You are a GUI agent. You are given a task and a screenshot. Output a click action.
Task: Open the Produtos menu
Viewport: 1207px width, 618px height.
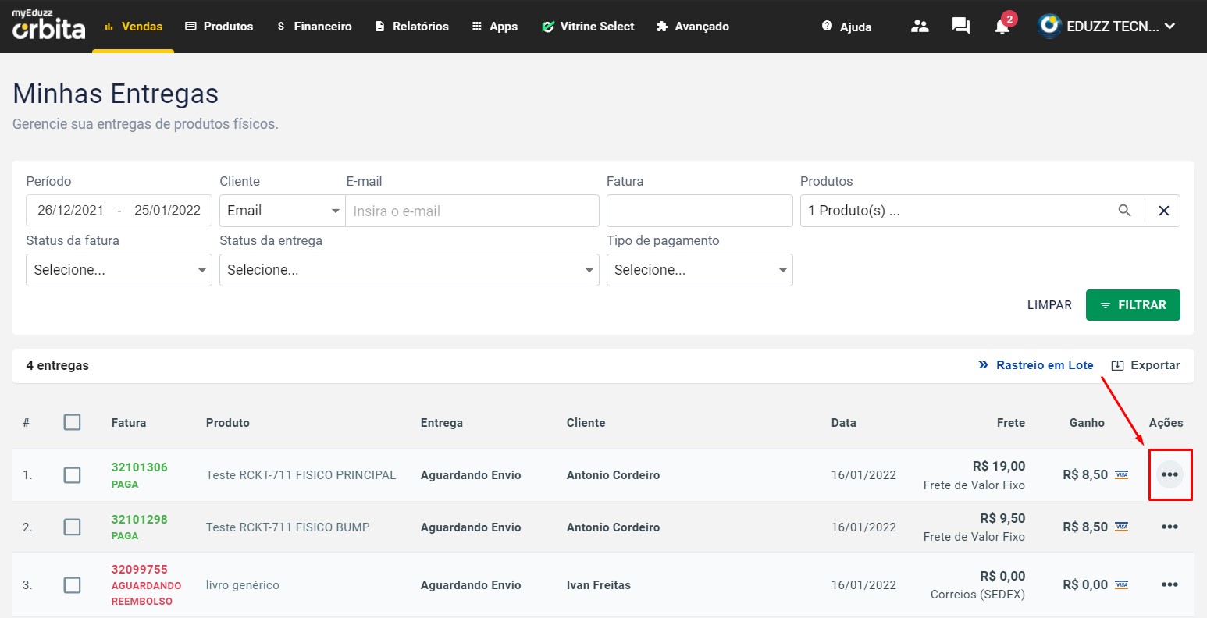[x=219, y=27]
